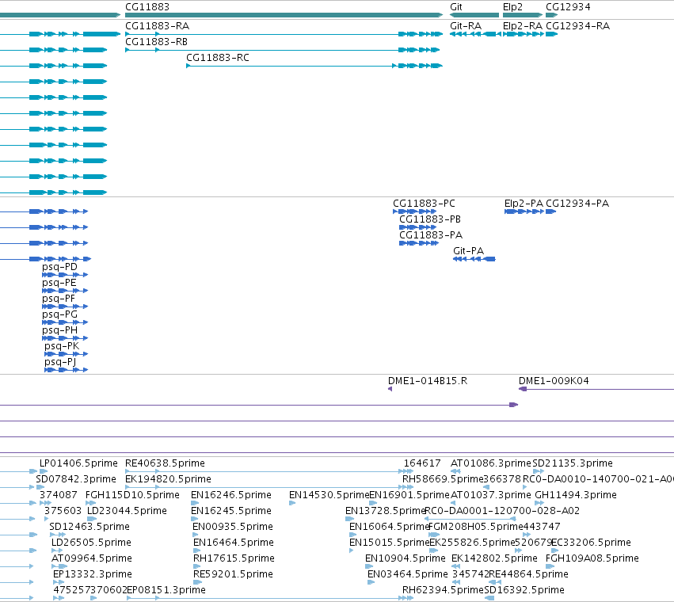Screen dimensions: 674x602
Task: Select EST EN13728.5prime
Action: 385,511
